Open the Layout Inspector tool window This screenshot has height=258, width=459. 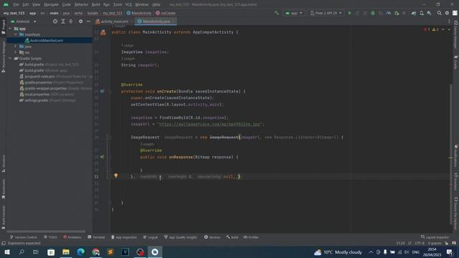click(x=435, y=237)
